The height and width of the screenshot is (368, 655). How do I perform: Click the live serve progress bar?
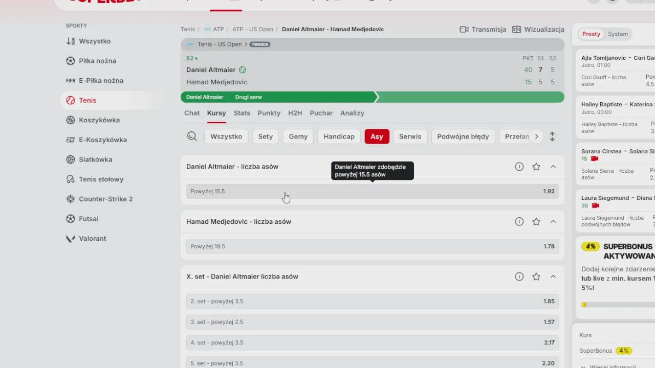pos(373,97)
